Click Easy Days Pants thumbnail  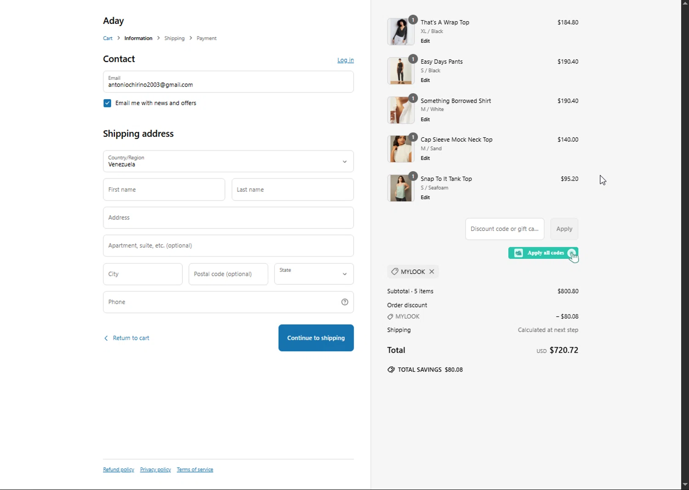(401, 71)
